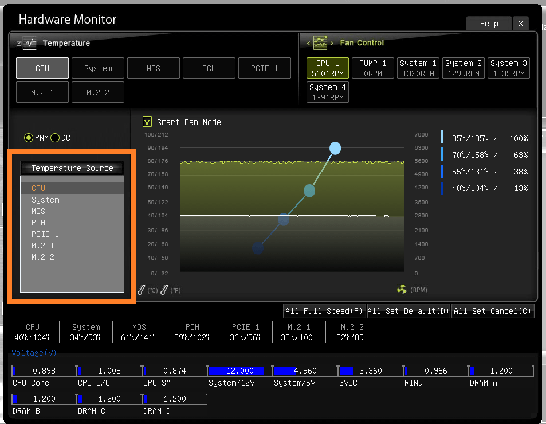Click the 40°C/104°F 13% curve entry
Screen dimensions: 546x424
click(x=485, y=188)
